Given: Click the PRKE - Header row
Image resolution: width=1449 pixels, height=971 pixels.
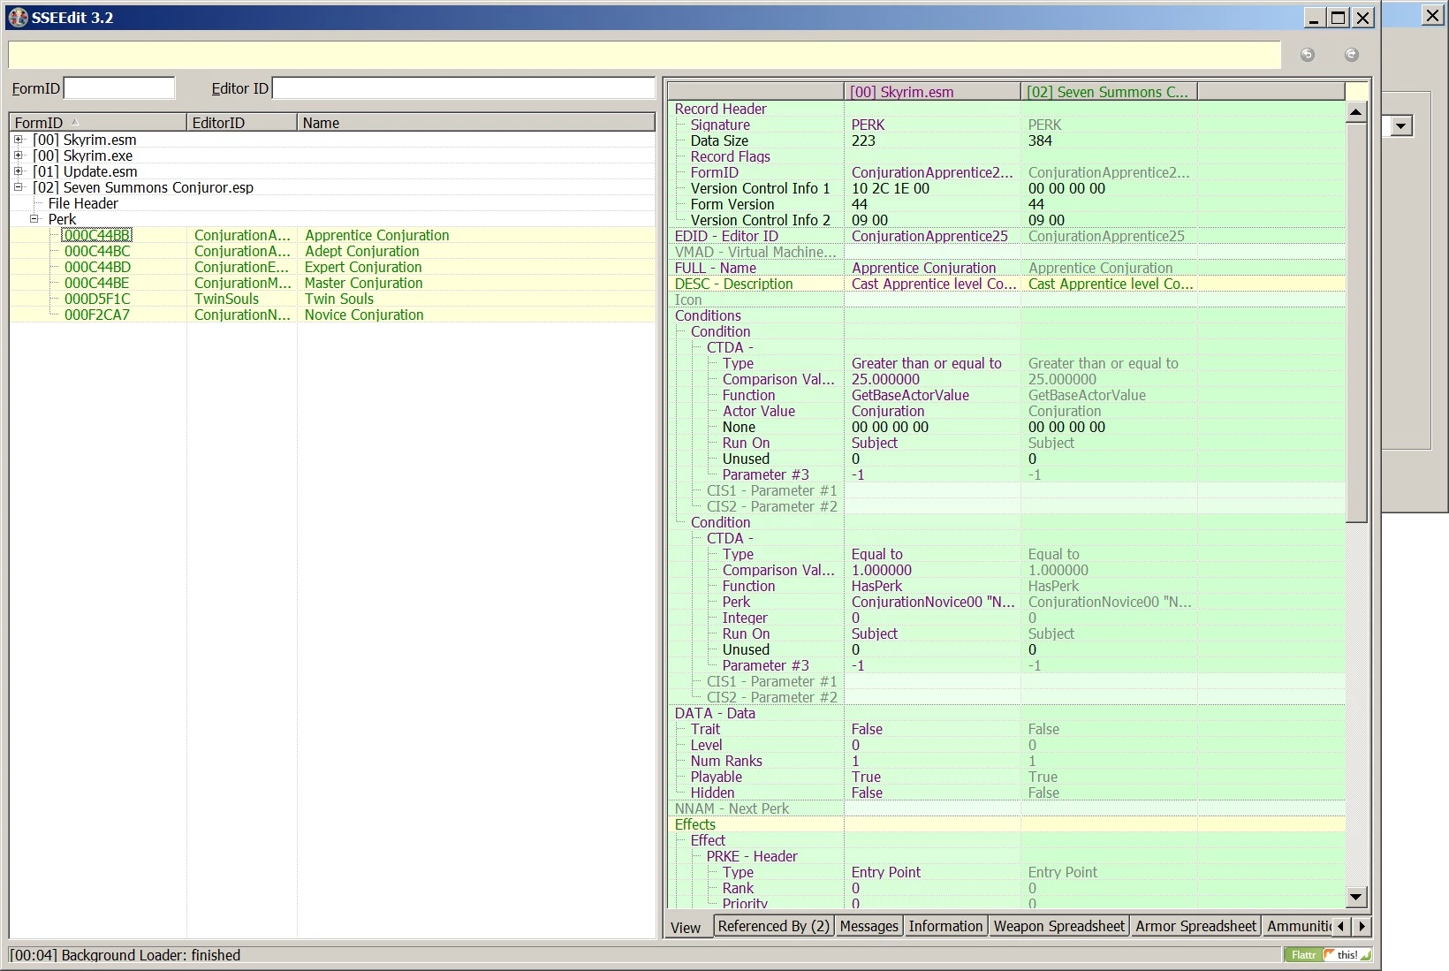Looking at the screenshot, I should (x=1006, y=856).
